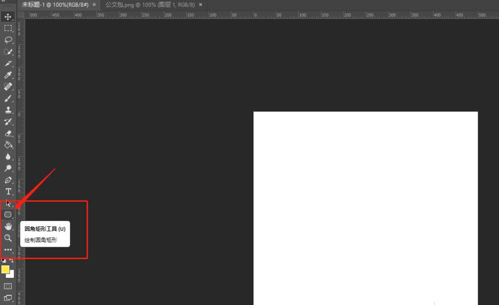The image size is (499, 305).
Task: Pick the Horizontal Type tool
Action: [8, 191]
